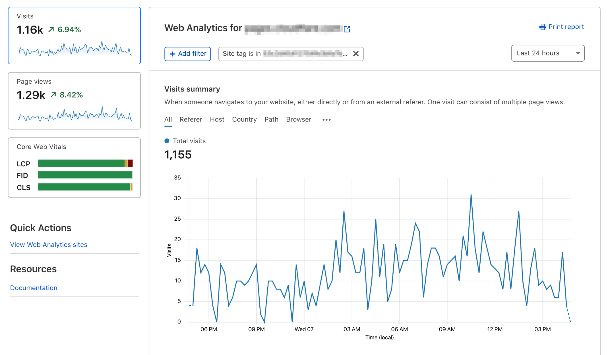Open the three-dots more dimensions menu
This screenshot has width=610, height=355.
(326, 120)
